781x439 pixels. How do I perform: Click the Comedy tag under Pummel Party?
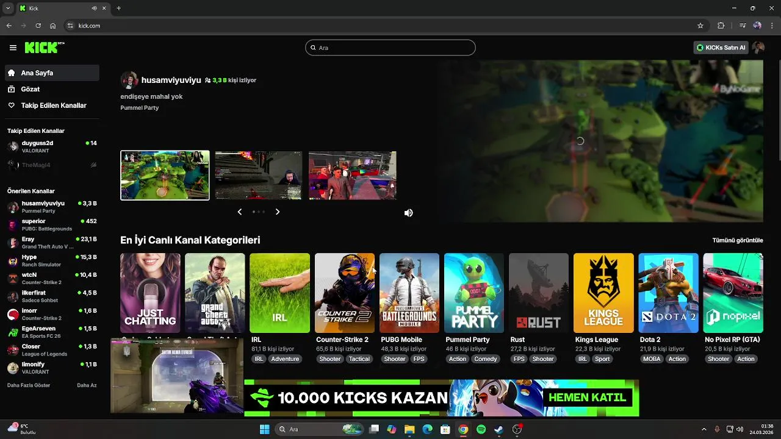tap(486, 359)
